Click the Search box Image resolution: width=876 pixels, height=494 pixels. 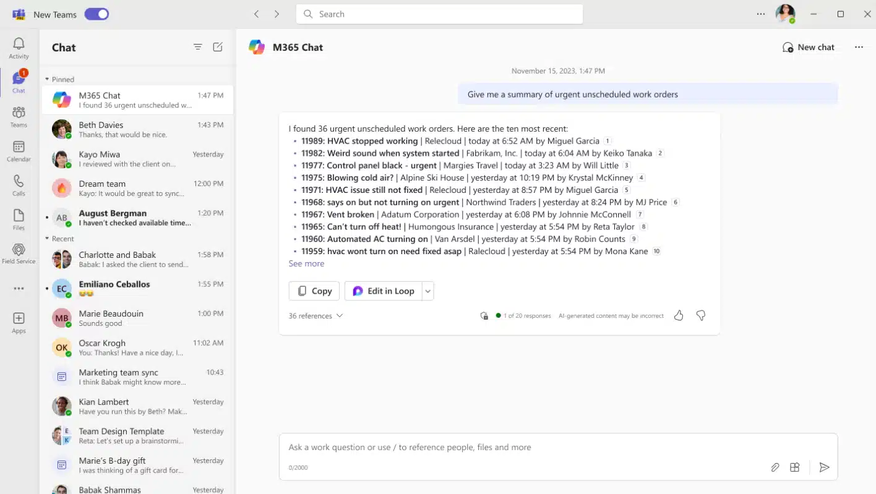(x=440, y=14)
